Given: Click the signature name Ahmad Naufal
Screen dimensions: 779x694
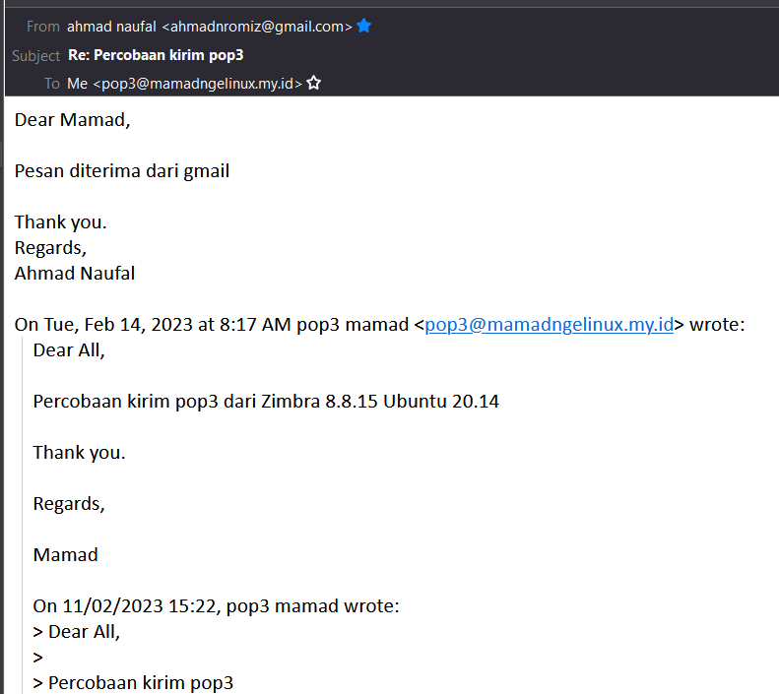Looking at the screenshot, I should pos(75,273).
